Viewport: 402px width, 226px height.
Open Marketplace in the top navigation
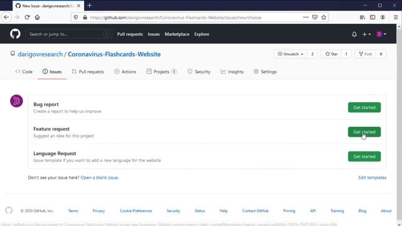coord(177,34)
